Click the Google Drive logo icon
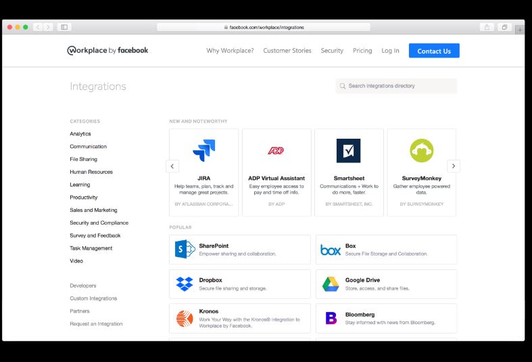Image resolution: width=532 pixels, height=362 pixels. tap(331, 284)
